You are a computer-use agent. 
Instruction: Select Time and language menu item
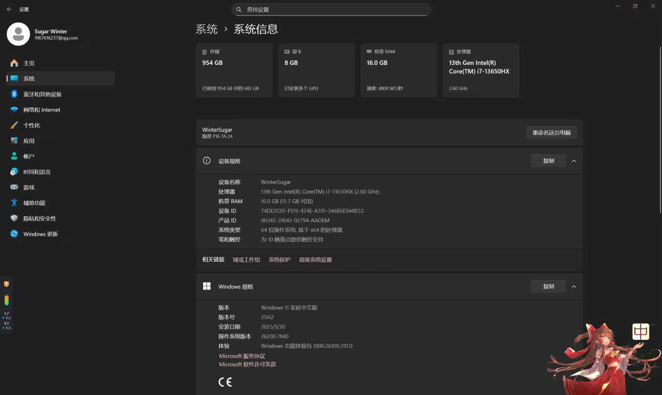pos(37,172)
